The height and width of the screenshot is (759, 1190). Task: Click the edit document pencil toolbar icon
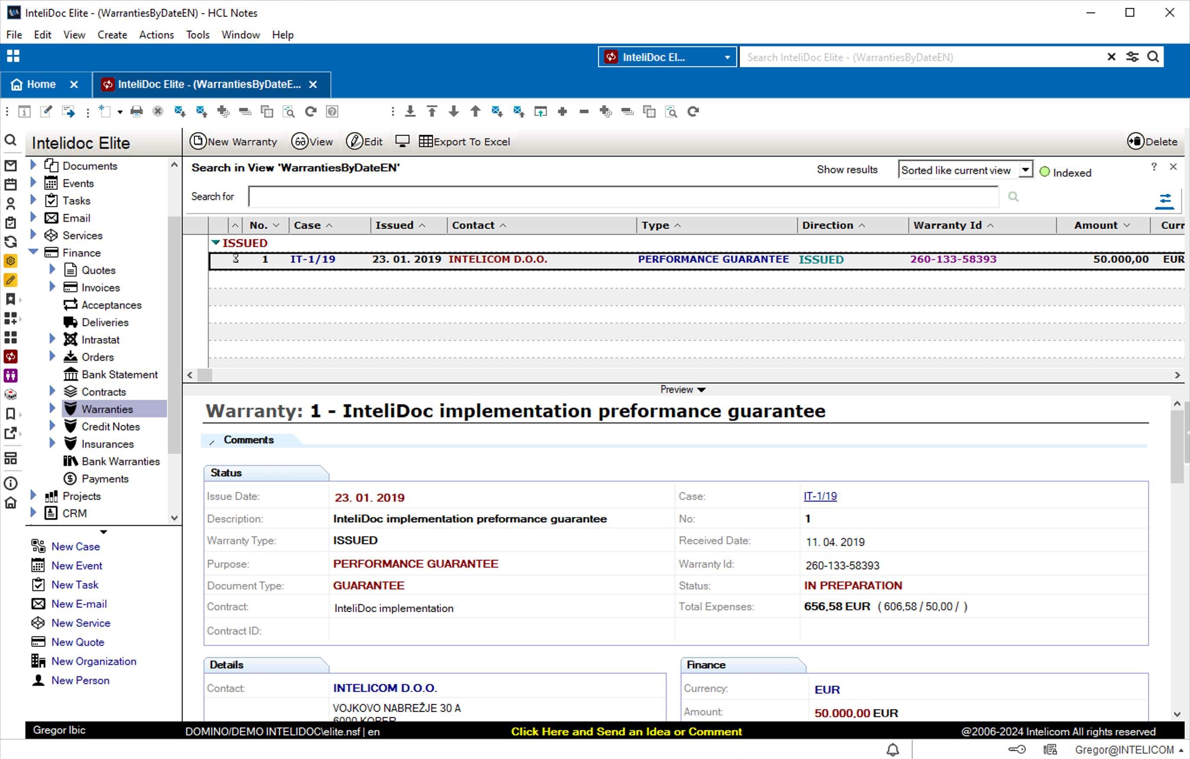pyautogui.click(x=46, y=112)
